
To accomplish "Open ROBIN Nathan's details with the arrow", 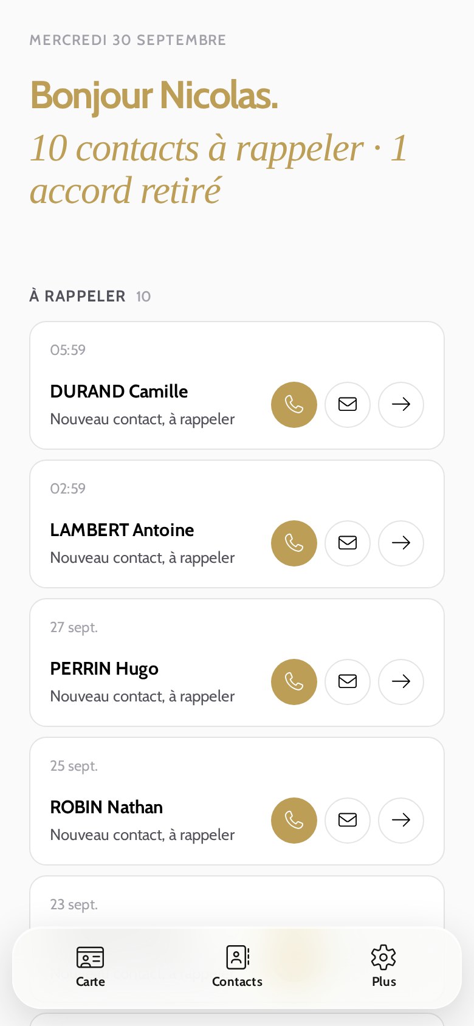I will coord(401,821).
